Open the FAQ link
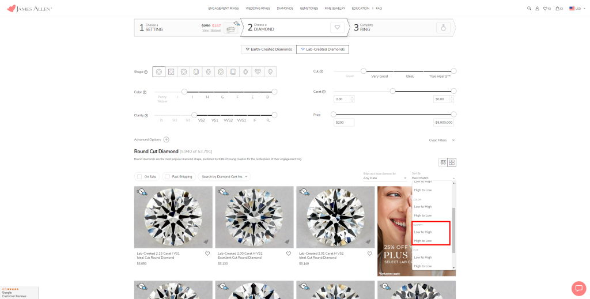The image size is (590, 299). coord(379,8)
